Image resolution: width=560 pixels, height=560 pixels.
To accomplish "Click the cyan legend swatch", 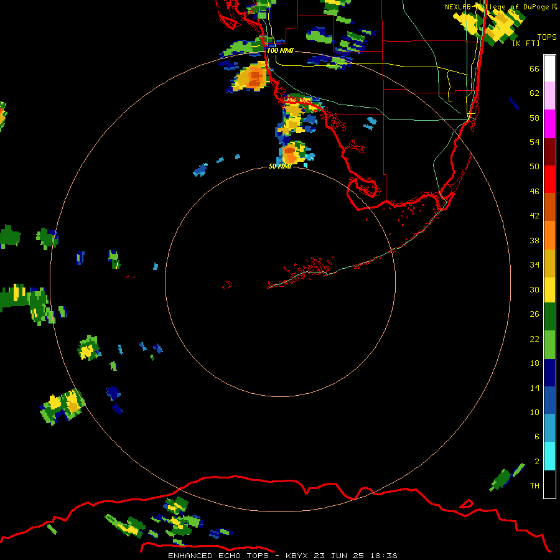I will point(549,456).
